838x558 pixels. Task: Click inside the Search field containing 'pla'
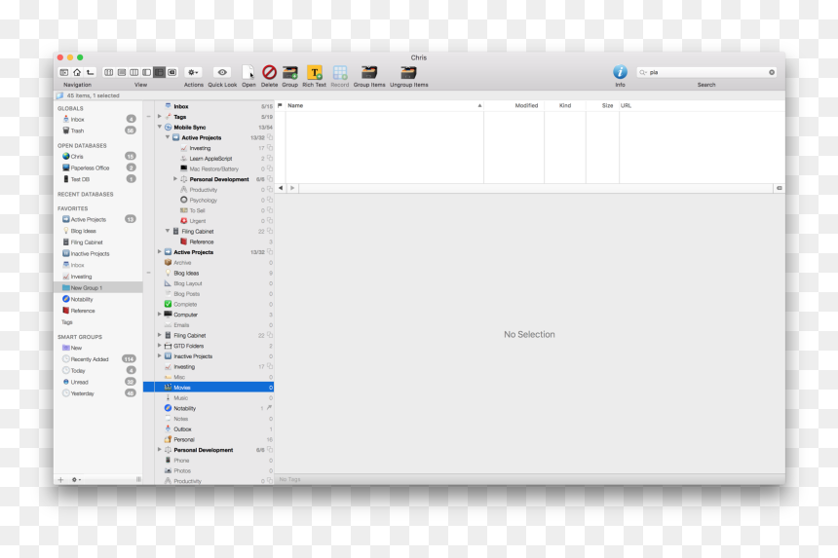pos(706,72)
